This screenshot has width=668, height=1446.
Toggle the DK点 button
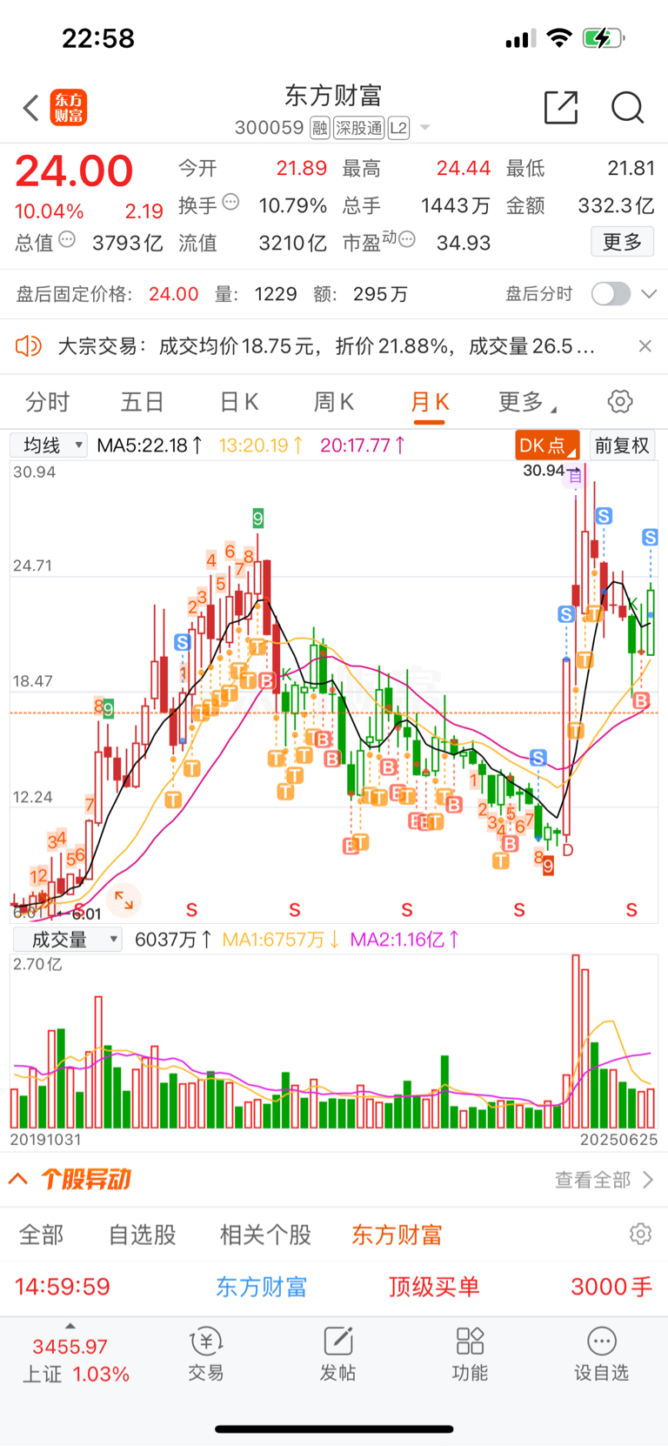click(x=547, y=445)
